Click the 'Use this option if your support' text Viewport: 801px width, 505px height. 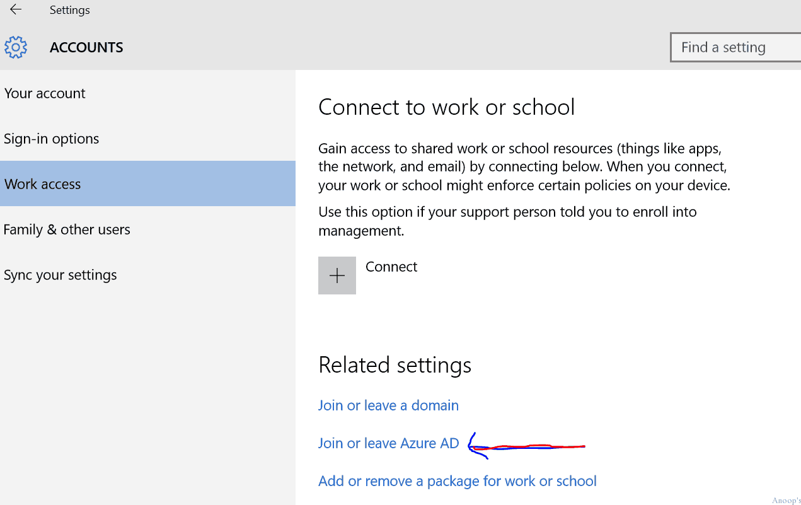click(507, 221)
